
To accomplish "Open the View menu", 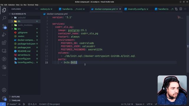I will tap(18, 5).
